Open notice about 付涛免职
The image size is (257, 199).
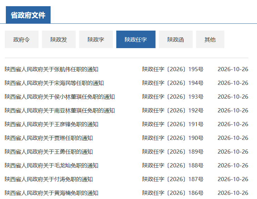pos(49,179)
